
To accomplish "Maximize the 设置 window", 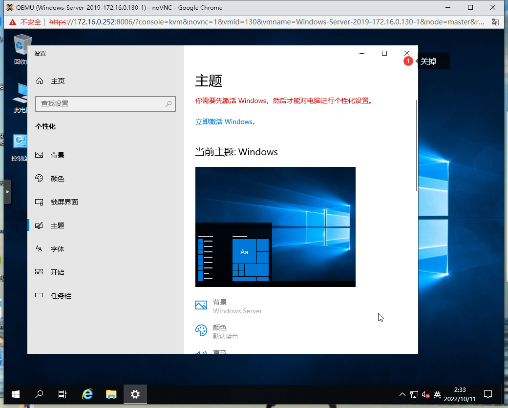I will coord(384,53).
